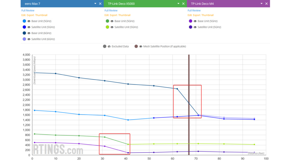Click Thumbnail under TP-Link Deco M4
Image resolution: width=286 pixels, height=161 pixels.
[207, 15]
